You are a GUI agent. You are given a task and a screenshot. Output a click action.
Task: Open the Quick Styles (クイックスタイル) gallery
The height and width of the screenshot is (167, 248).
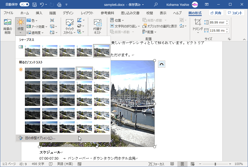(x=69, y=27)
